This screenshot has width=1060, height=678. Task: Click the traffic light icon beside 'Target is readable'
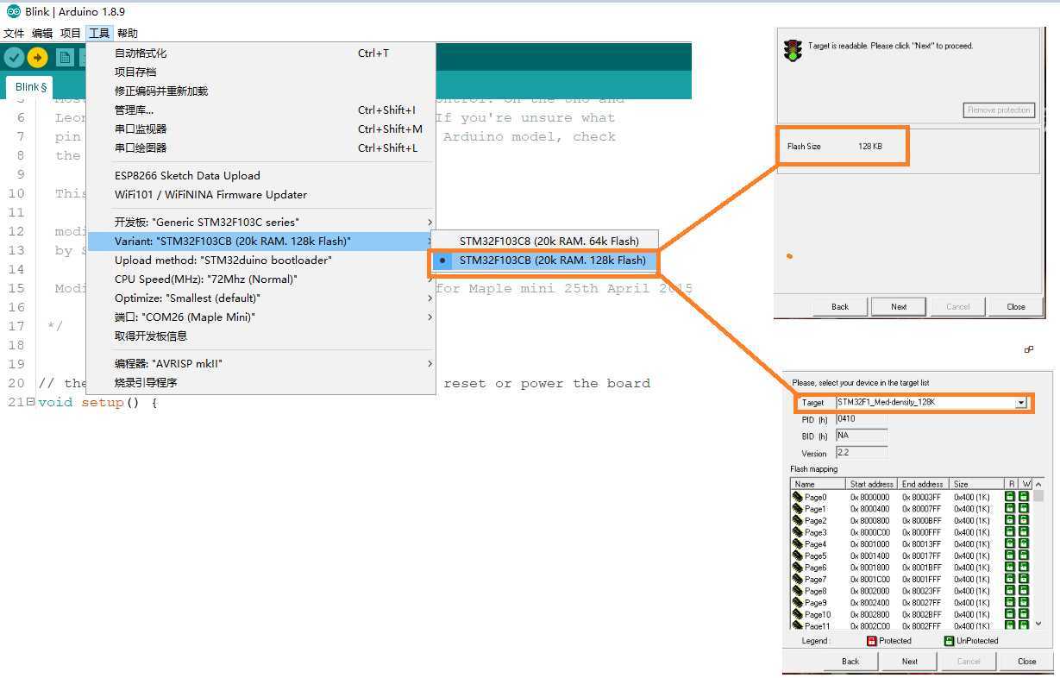793,50
